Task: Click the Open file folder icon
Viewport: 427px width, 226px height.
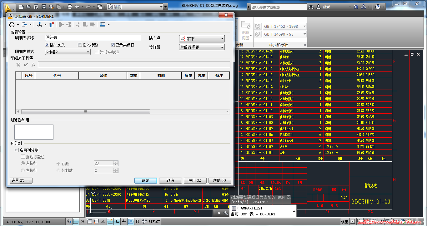Action: [x=29, y=7]
